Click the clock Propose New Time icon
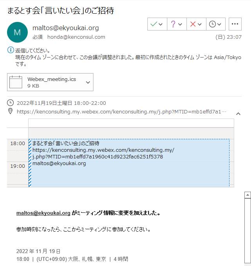The height and width of the screenshot is (266, 251). click(212, 24)
